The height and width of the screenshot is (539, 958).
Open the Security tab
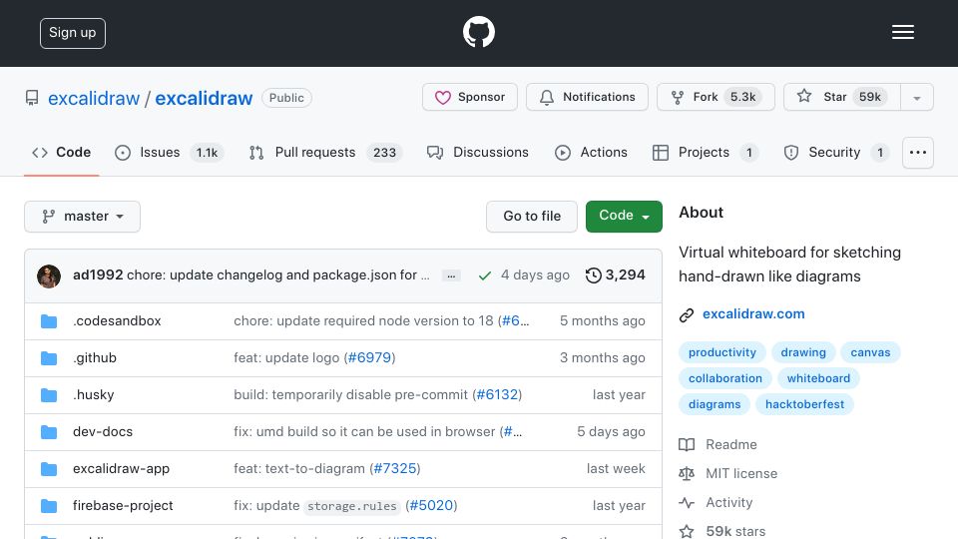tap(836, 152)
